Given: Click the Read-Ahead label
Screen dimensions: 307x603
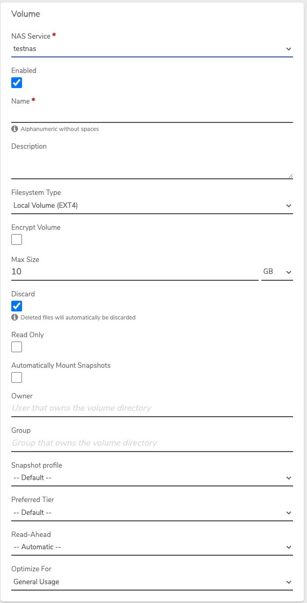Looking at the screenshot, I should 31,534.
